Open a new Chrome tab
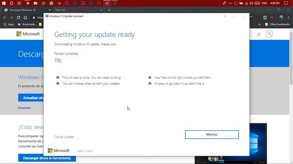293x164 pixels. [109, 10]
